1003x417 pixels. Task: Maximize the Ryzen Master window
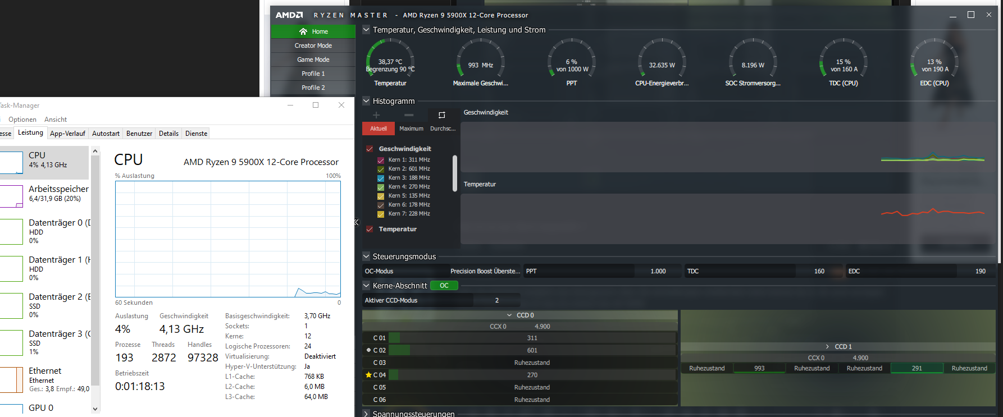tap(971, 15)
